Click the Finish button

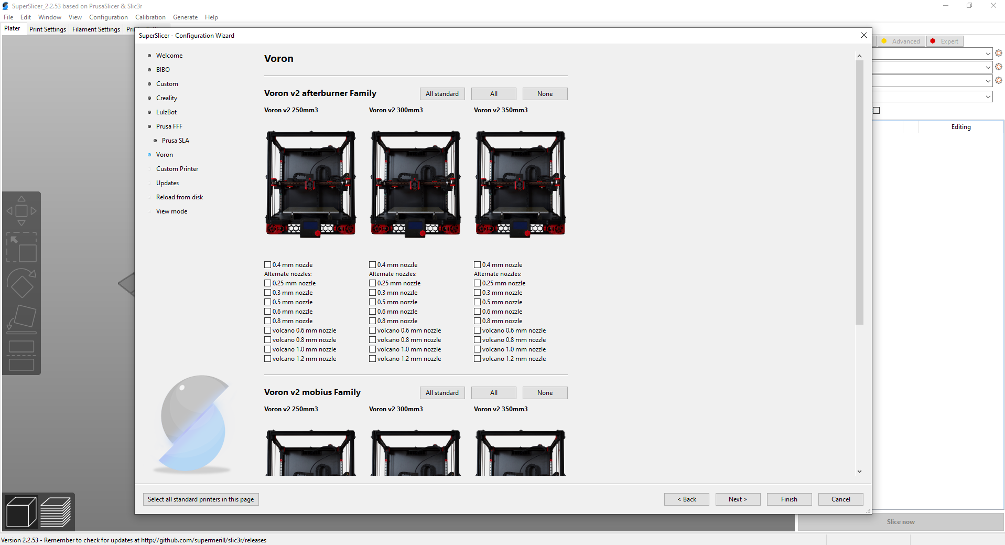(790, 499)
